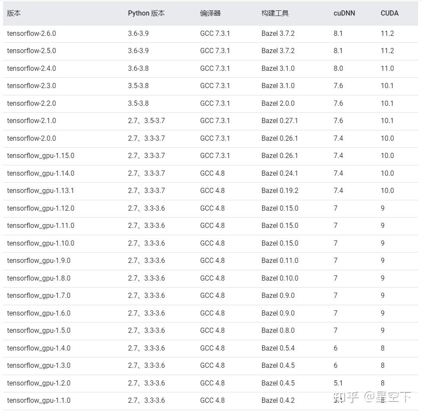Image resolution: width=422 pixels, height=414 pixels.
Task: Select Bazel 3.1.0 in tensorflow-2.4.0 row
Action: 278,68
